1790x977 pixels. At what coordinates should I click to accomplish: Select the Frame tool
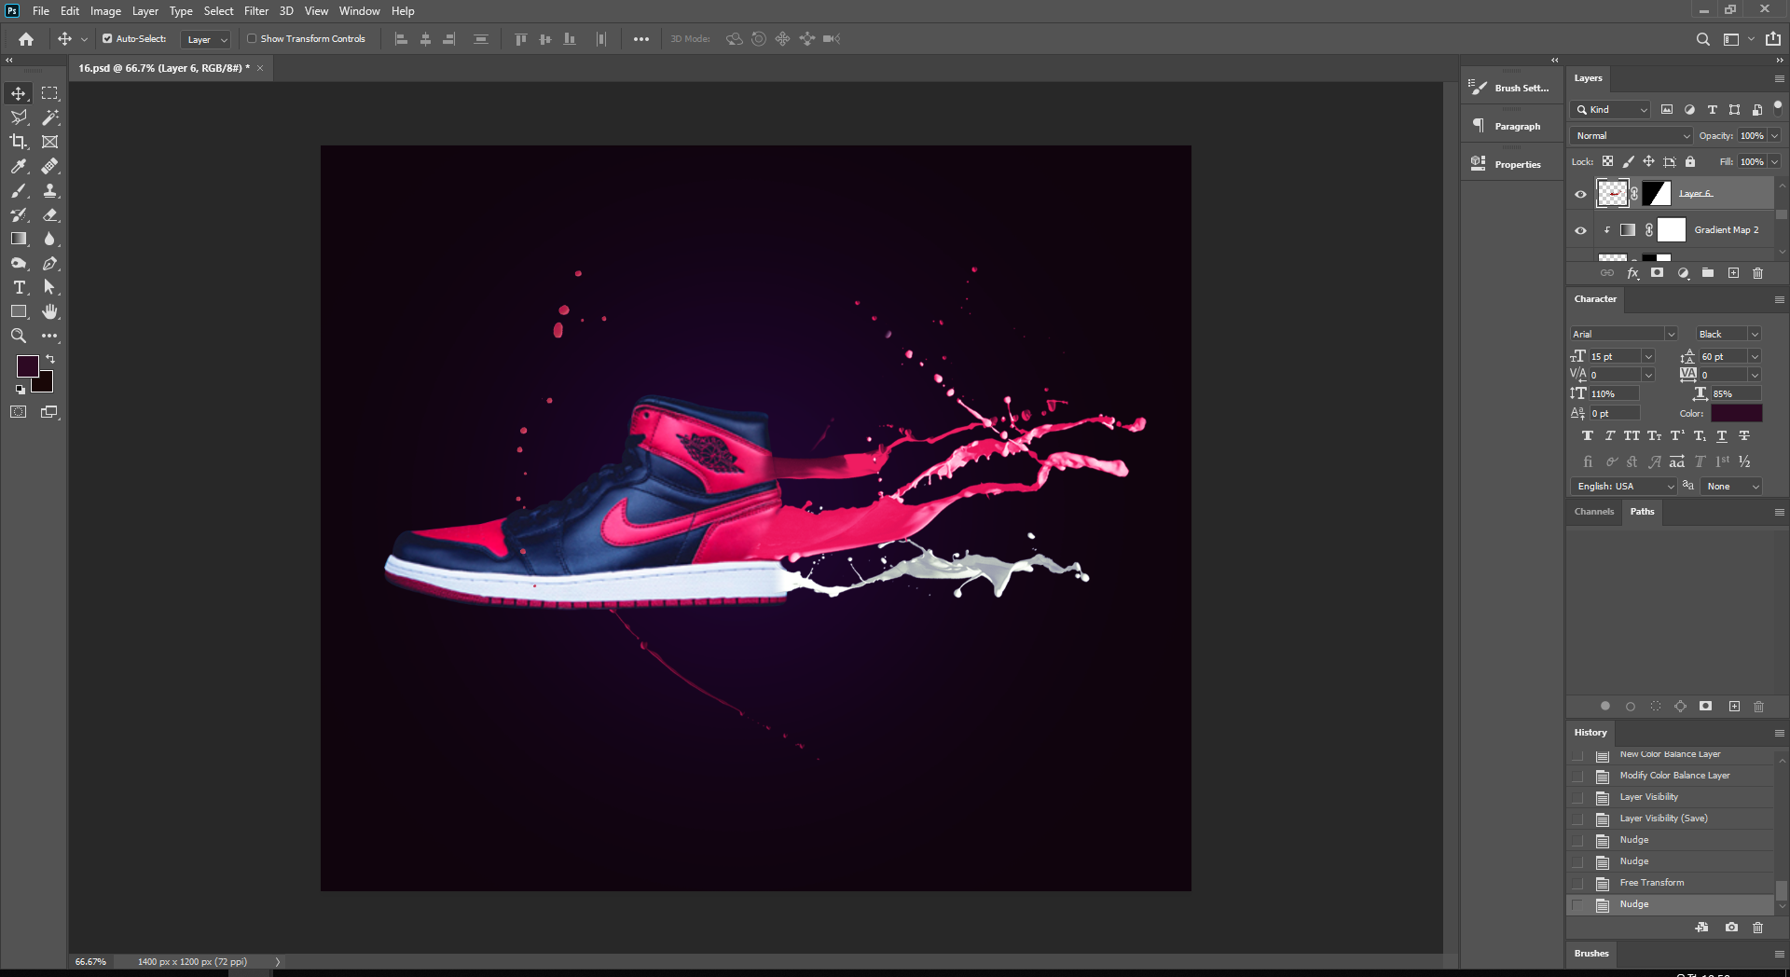[49, 142]
